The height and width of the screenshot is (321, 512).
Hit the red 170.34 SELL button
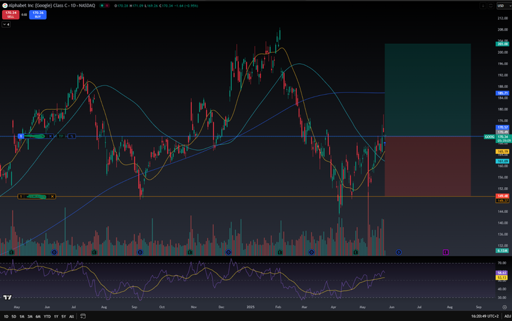[11, 15]
